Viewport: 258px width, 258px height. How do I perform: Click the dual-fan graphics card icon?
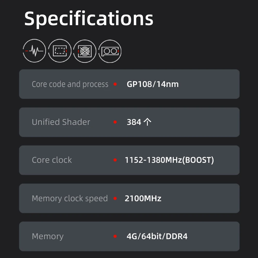pyautogui.click(x=110, y=51)
